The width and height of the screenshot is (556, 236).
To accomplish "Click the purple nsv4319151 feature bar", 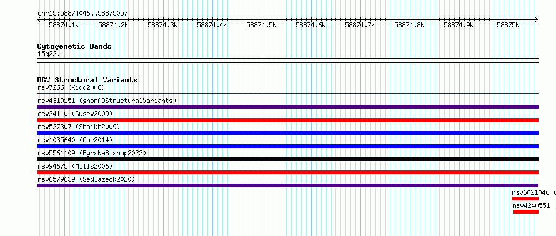I will pyautogui.click(x=288, y=107).
